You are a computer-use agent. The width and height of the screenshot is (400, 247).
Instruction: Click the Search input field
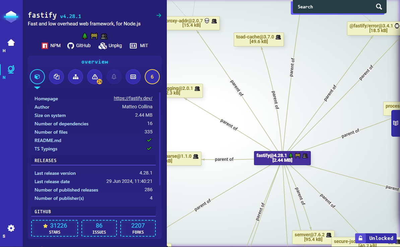(334, 7)
